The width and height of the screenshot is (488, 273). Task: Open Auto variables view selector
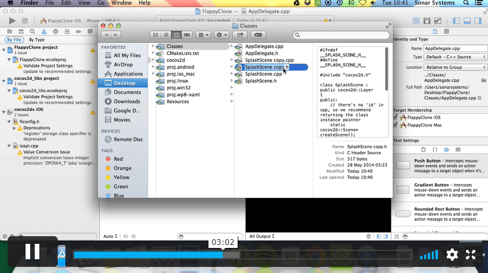[x=110, y=236]
